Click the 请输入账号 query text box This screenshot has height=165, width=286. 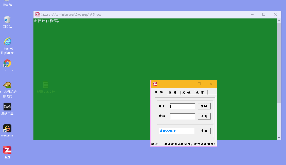(176, 131)
